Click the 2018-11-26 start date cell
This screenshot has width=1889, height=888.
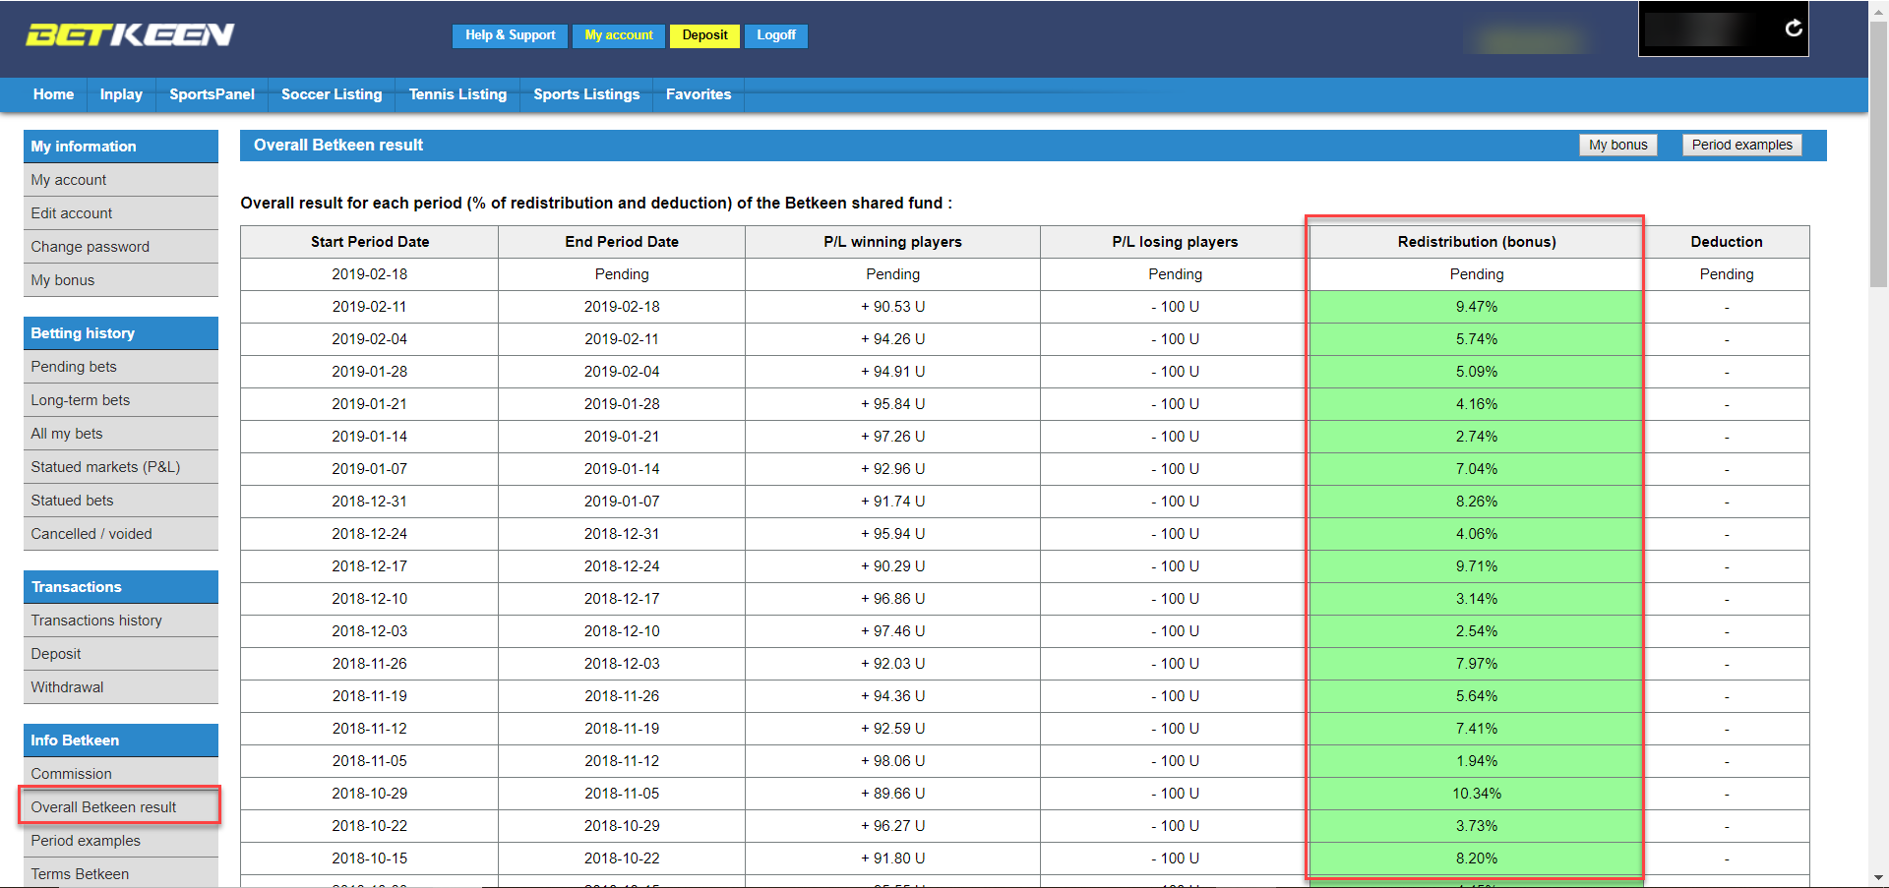(x=370, y=664)
